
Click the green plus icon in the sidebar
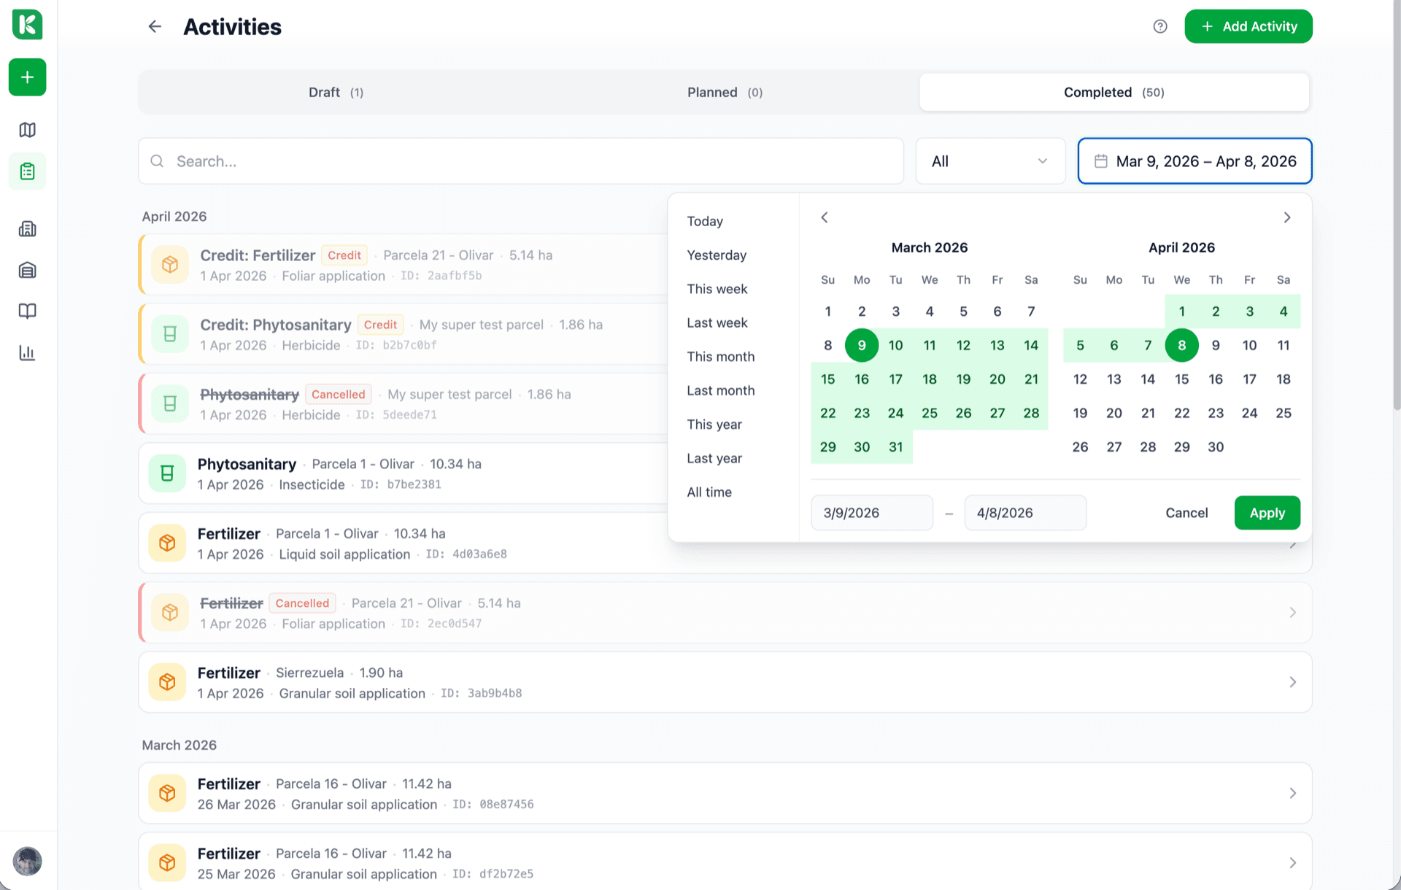click(27, 77)
